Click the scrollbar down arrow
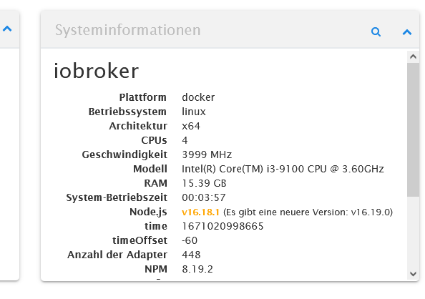 413,273
